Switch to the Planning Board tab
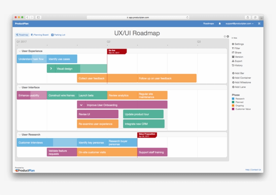 (40, 35)
